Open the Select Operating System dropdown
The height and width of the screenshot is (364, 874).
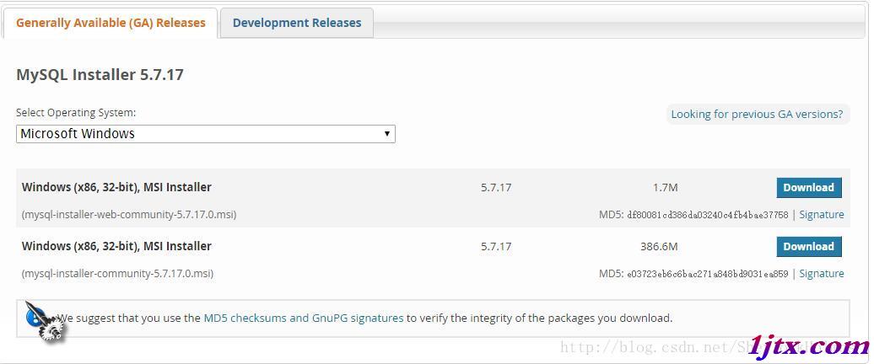coord(206,134)
